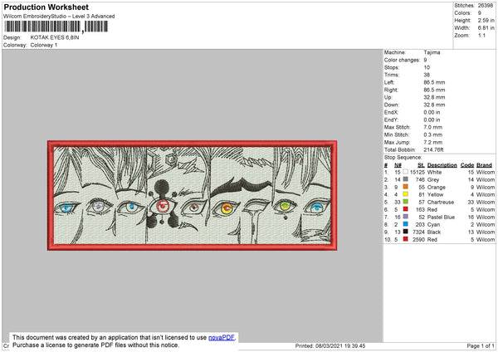Click the Wilcom EmbroideryStudio subtitle

(59, 17)
